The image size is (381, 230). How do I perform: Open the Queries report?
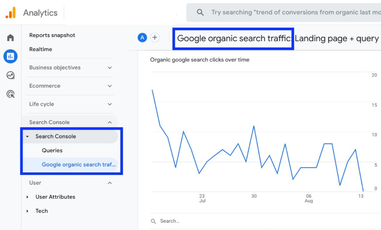coord(52,150)
